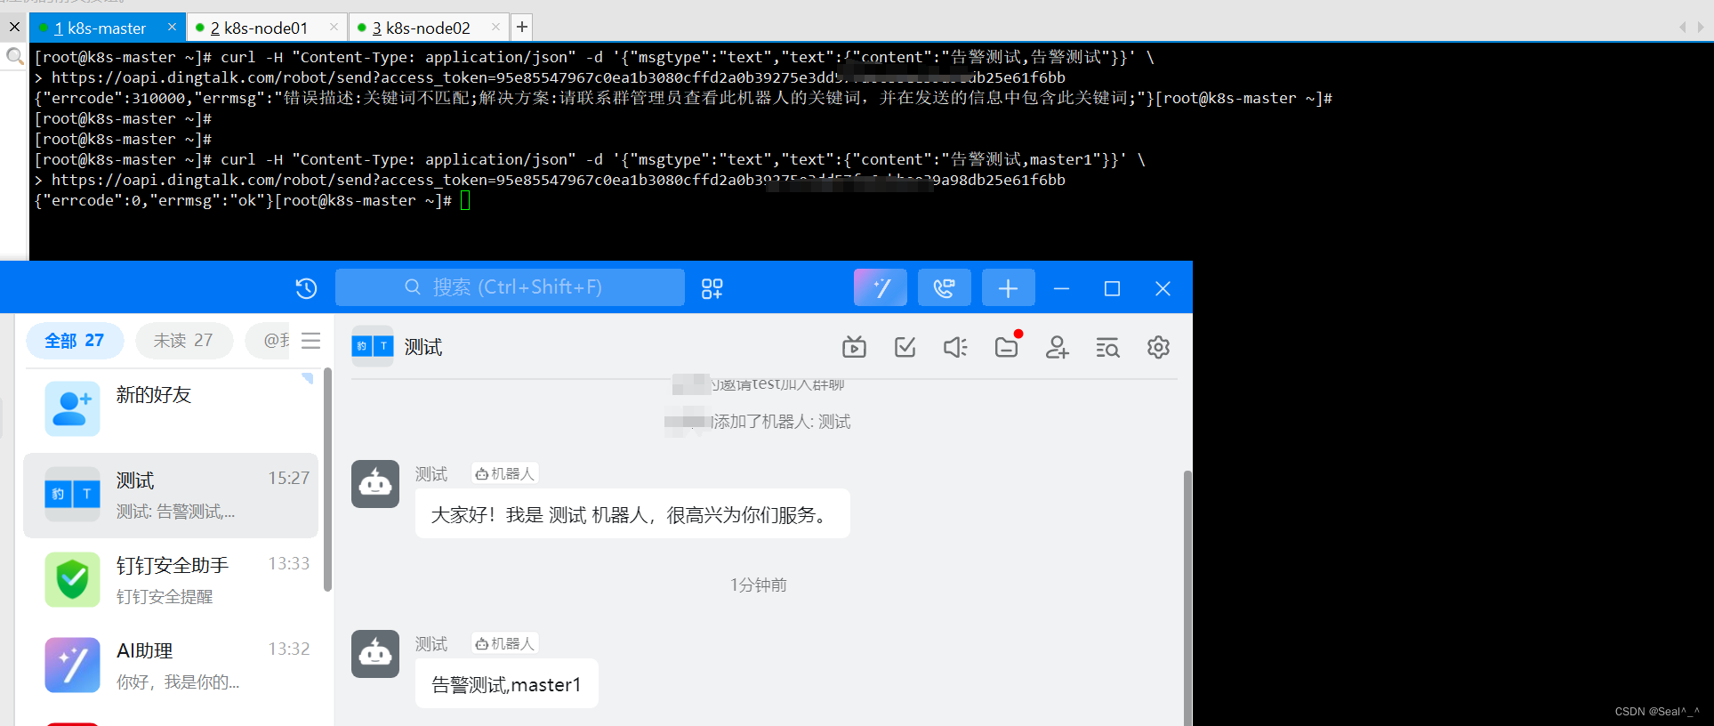Minimize the DingTalk window
Screen dimensions: 1714x726
(1061, 288)
